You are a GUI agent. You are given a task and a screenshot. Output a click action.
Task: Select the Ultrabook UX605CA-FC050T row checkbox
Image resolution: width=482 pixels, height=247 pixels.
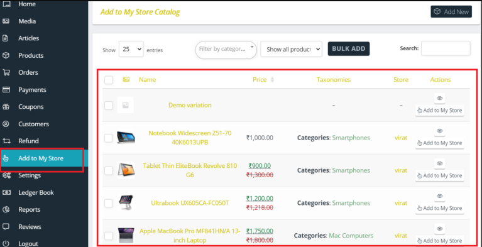pos(109,204)
